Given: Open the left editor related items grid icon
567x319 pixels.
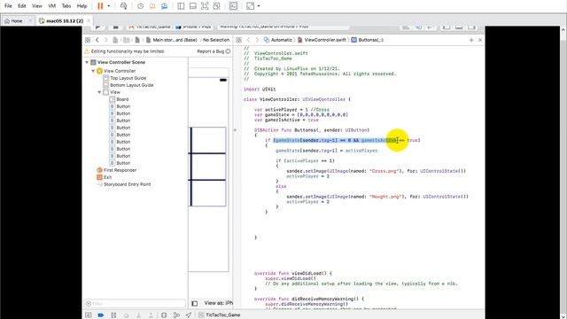Looking at the screenshot, I should pyautogui.click(x=88, y=40).
